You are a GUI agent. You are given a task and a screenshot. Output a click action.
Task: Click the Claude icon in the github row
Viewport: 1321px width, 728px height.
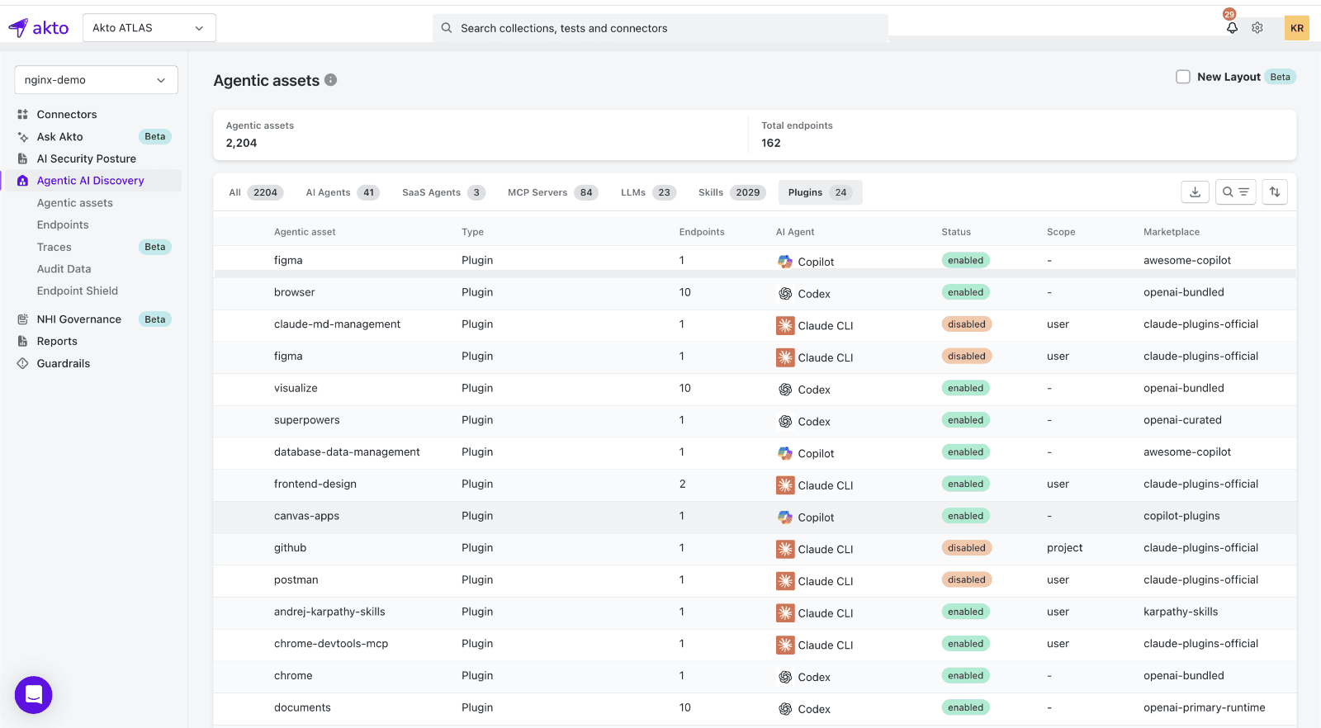click(x=785, y=549)
